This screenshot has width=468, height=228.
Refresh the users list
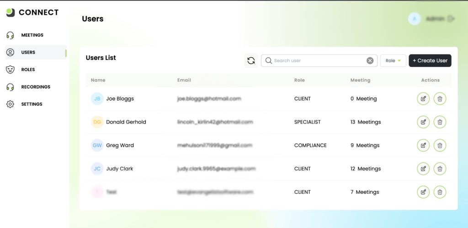pyautogui.click(x=251, y=60)
